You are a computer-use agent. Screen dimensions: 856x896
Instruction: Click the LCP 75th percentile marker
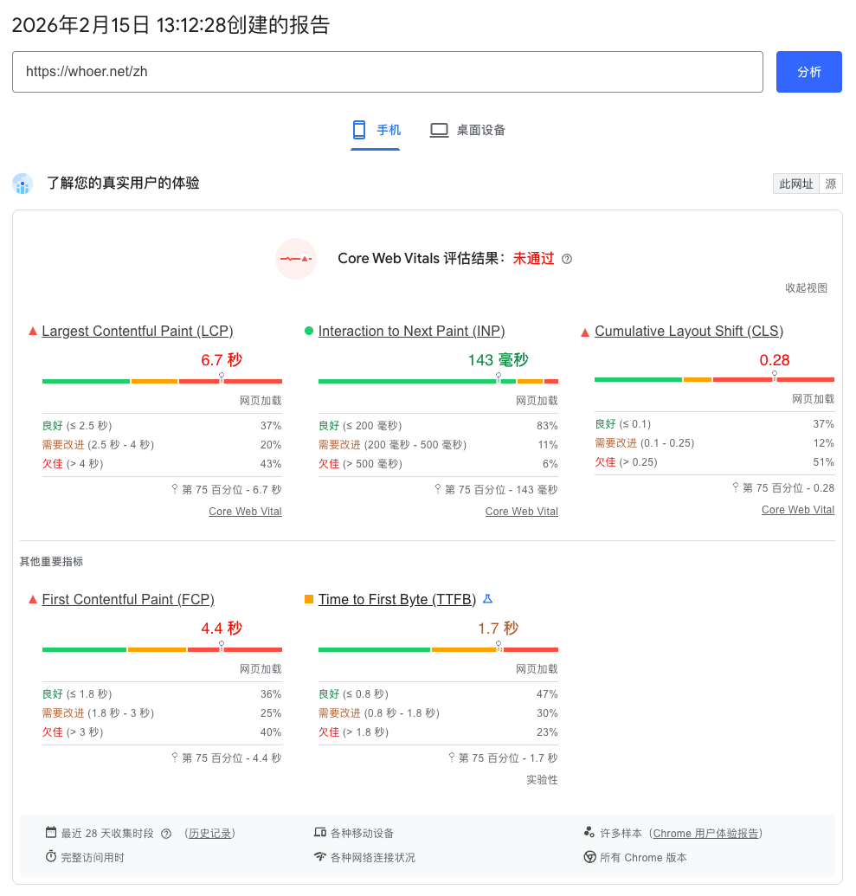(222, 377)
